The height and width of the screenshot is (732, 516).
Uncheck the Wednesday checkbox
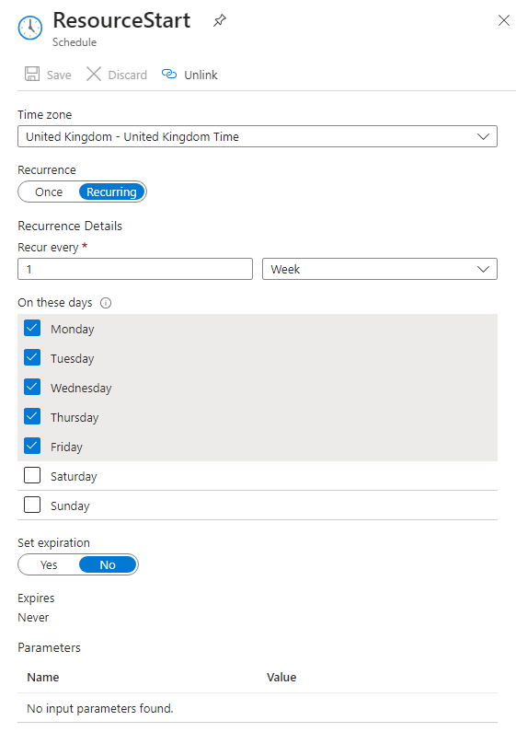(32, 387)
